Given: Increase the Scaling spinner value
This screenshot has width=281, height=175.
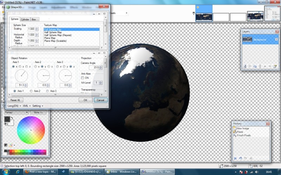Looking at the screenshot, I should point(37,28).
